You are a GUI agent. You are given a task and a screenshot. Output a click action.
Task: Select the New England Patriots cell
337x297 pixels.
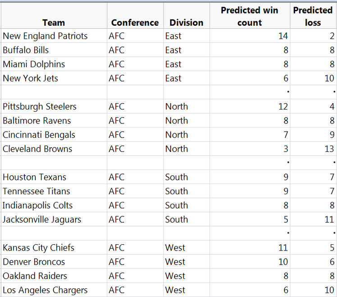[x=45, y=36]
